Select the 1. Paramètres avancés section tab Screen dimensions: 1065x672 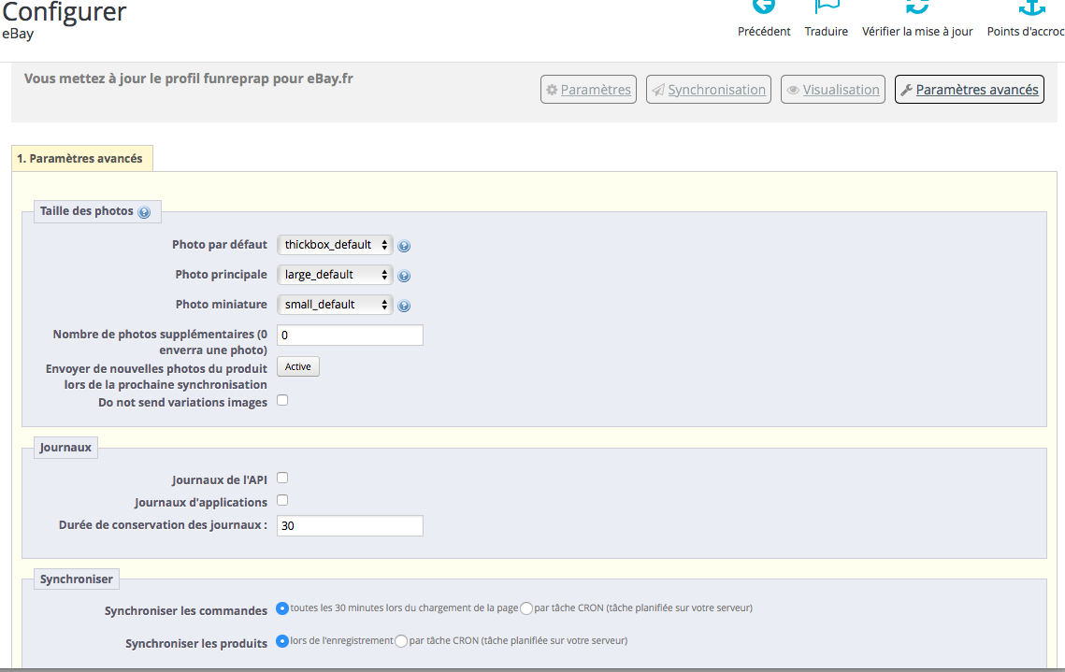(x=82, y=159)
